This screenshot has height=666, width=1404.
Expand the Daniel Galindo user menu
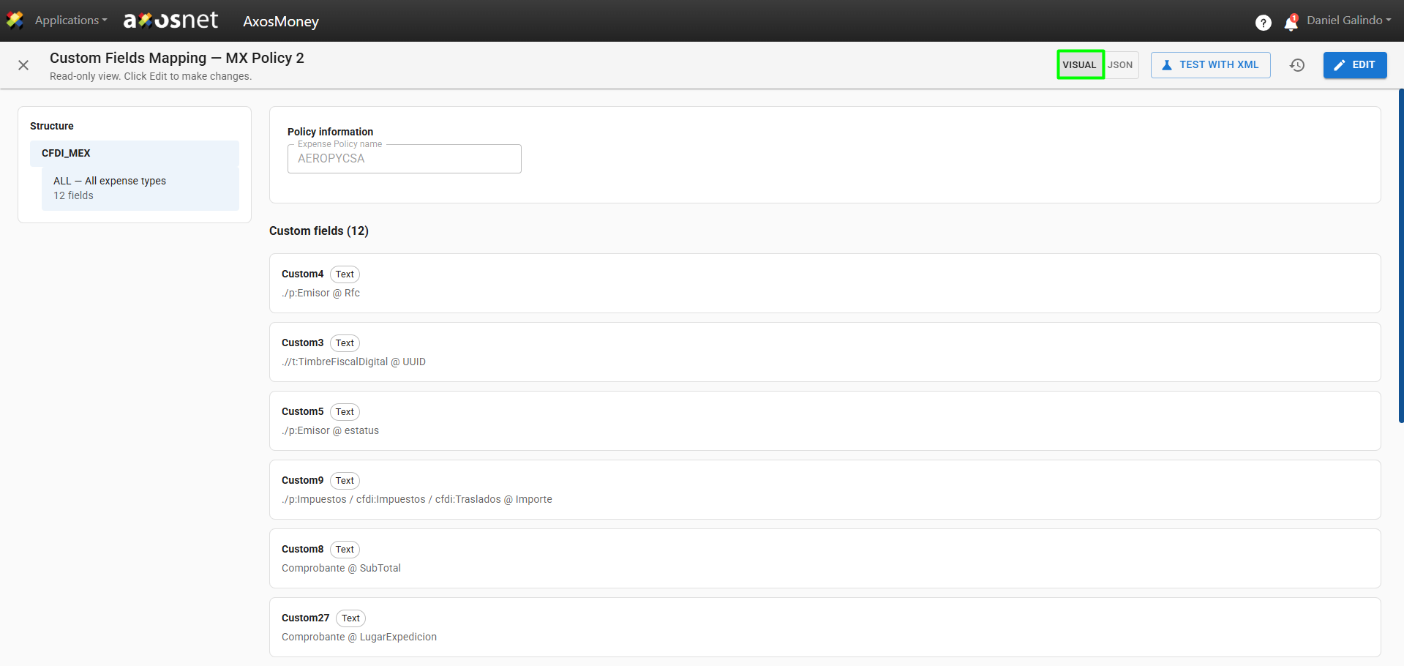coord(1349,20)
